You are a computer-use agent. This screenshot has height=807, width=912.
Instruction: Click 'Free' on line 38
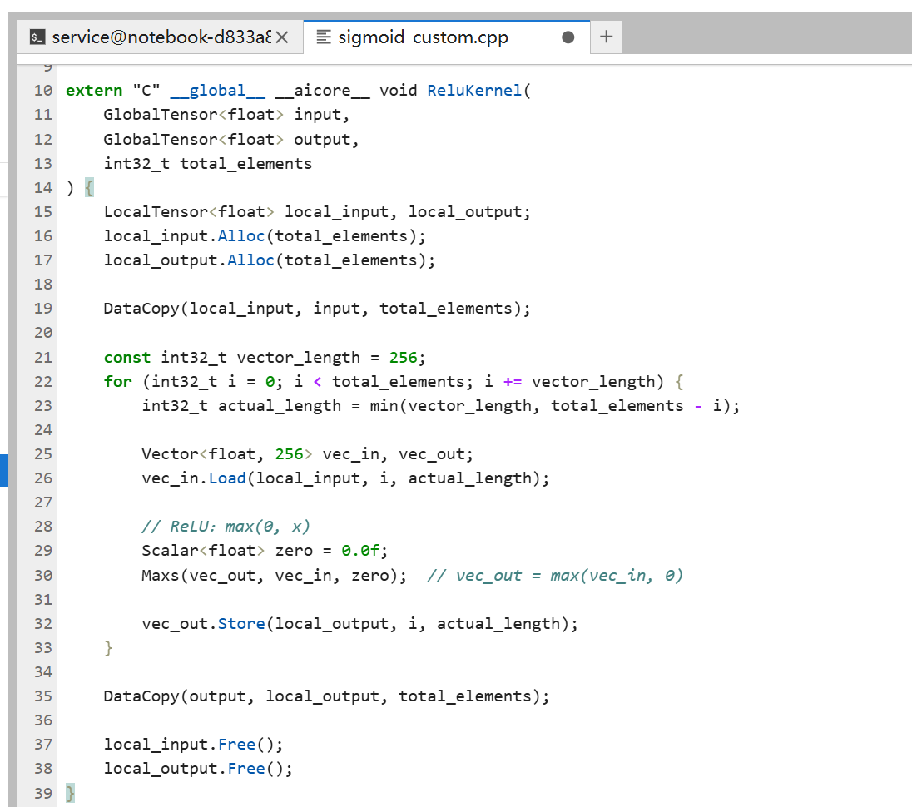coord(246,769)
